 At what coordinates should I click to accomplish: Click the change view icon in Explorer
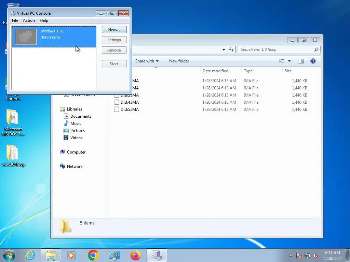point(282,61)
